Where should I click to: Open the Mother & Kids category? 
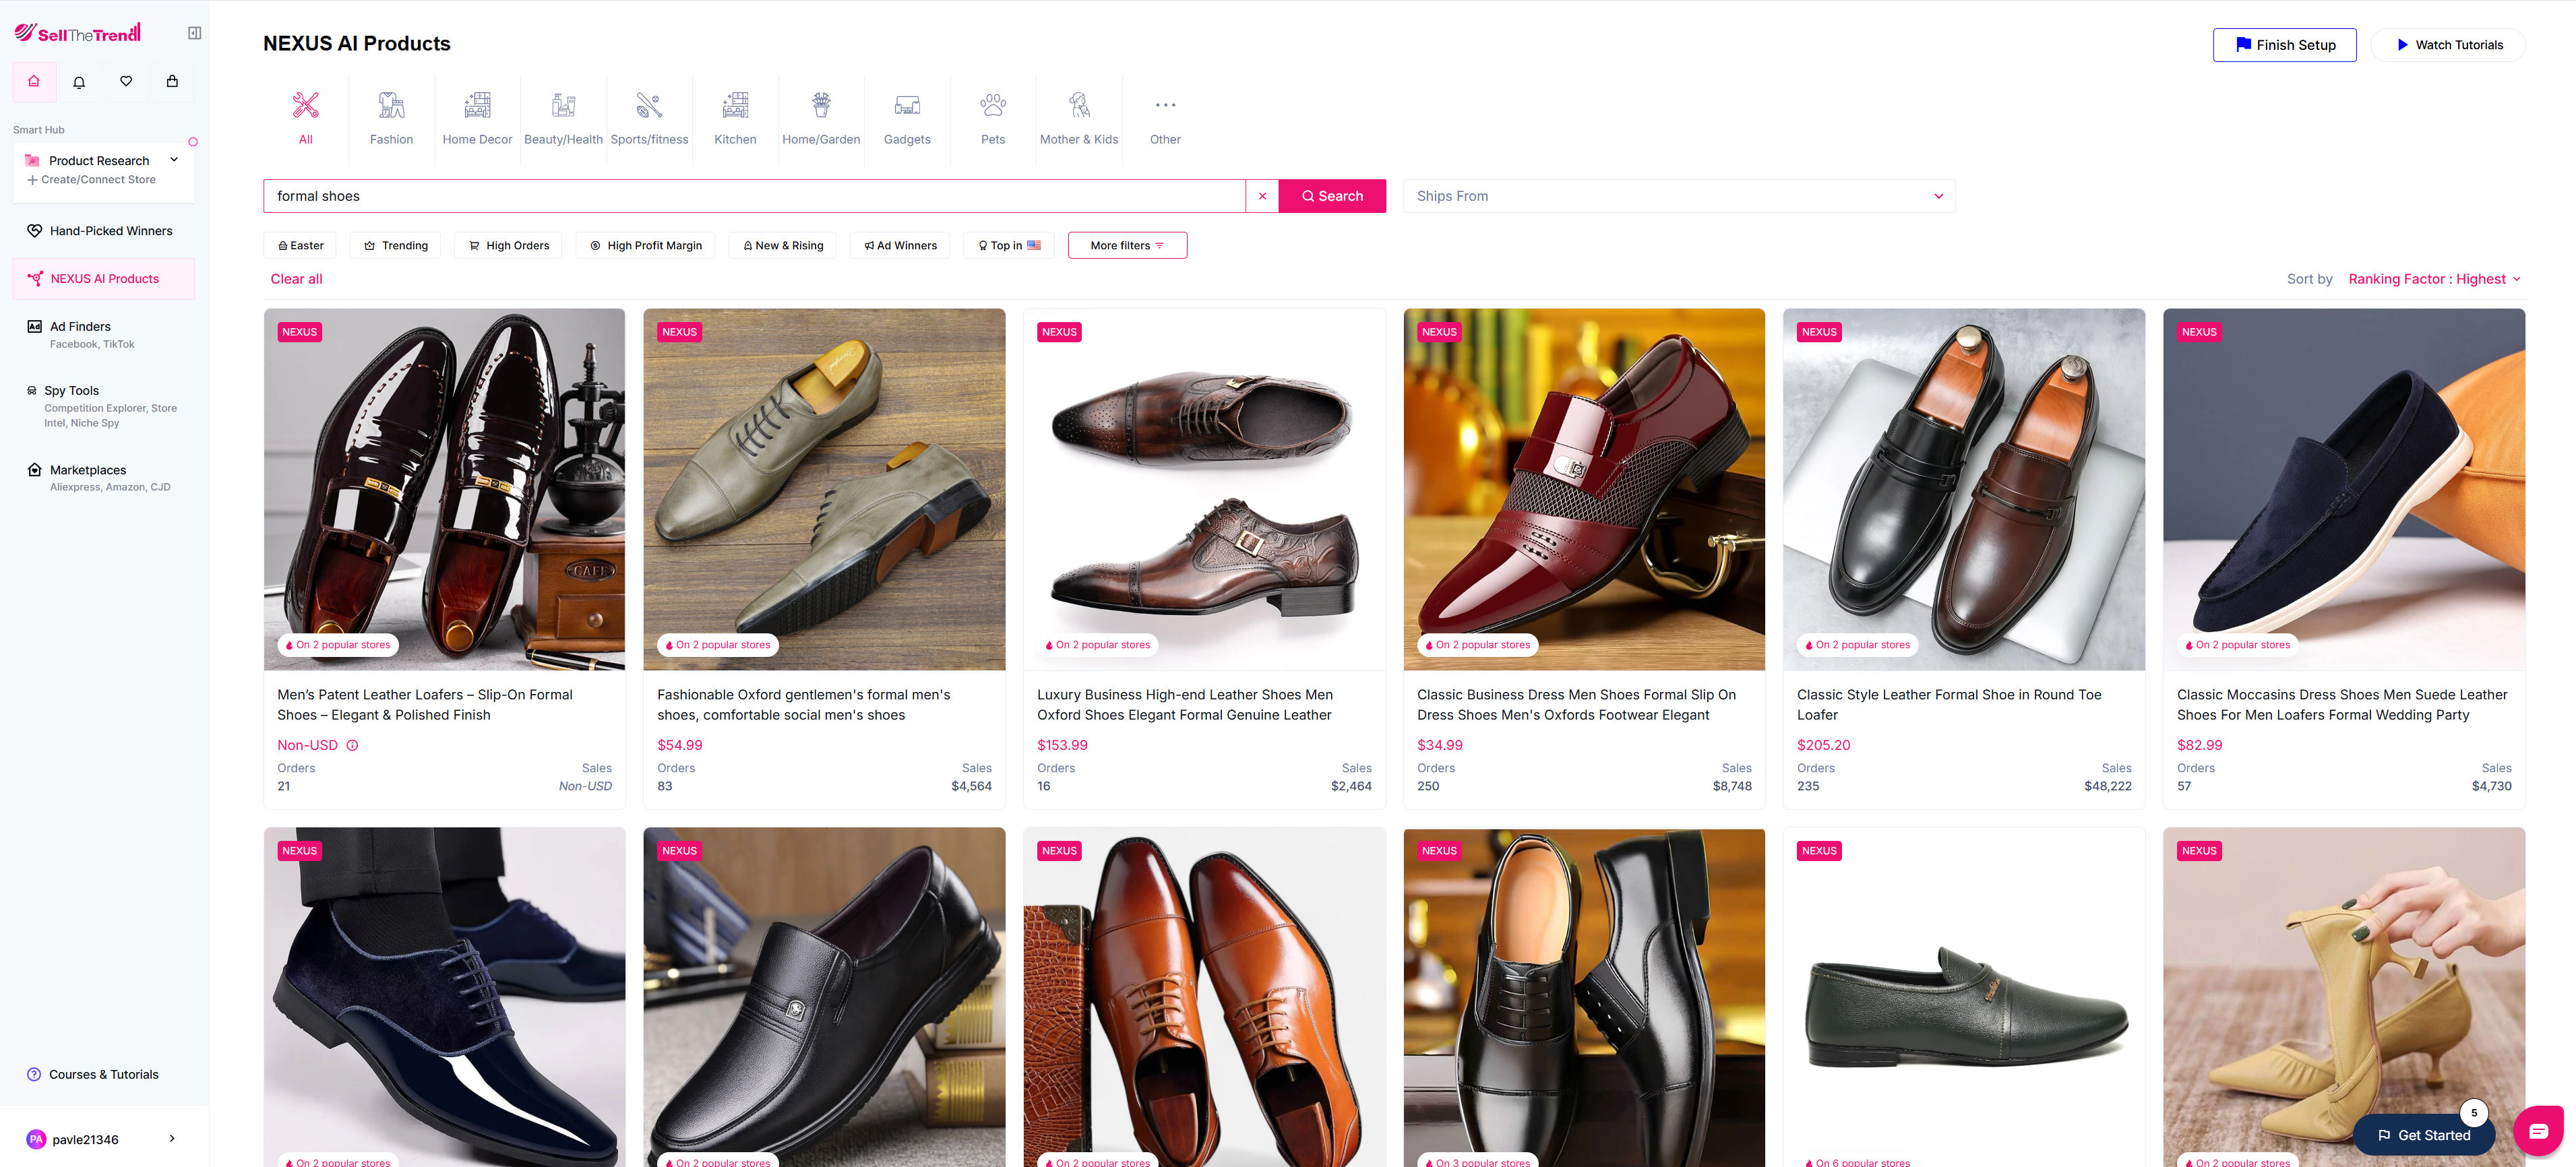point(1079,117)
